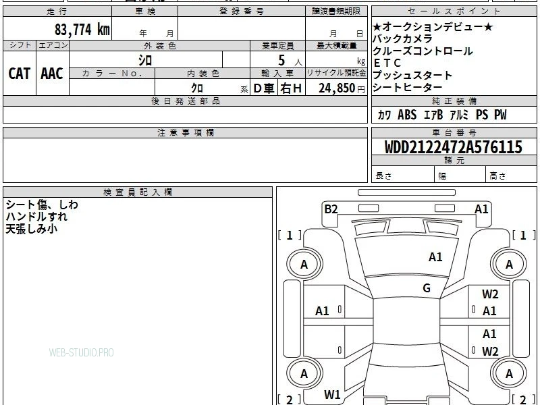Click the シフト header label
540x405 pixels.
click(x=20, y=45)
